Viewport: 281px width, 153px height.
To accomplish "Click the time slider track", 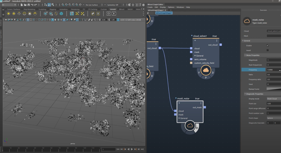I will (51, 149).
